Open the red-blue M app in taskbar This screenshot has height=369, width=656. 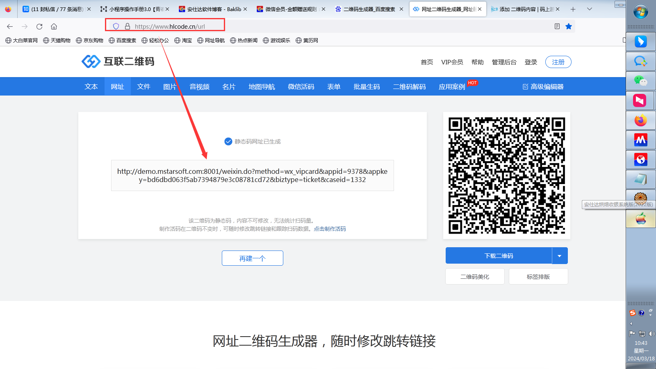point(640,140)
